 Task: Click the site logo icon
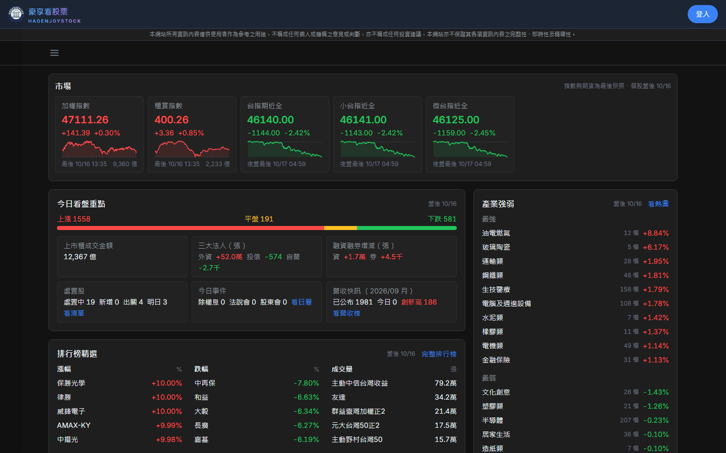[x=16, y=14]
